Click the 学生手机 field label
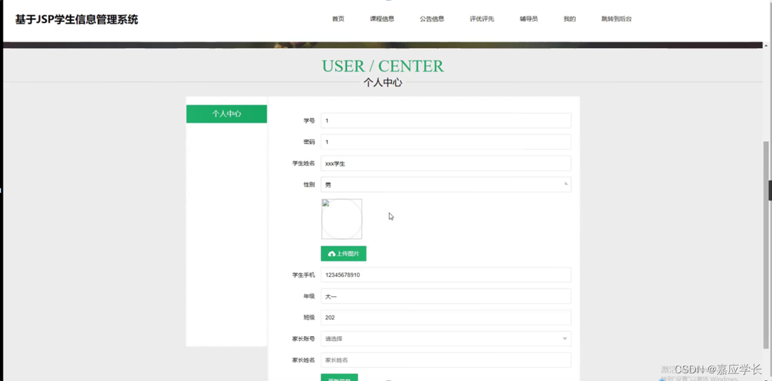This screenshot has width=772, height=381. coord(304,275)
